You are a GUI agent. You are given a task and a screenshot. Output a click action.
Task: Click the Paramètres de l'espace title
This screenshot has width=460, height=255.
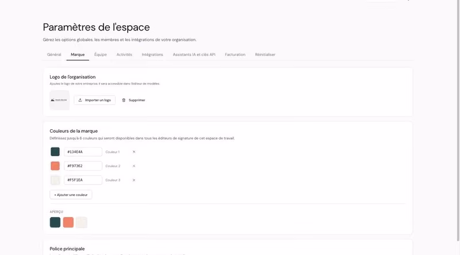tap(96, 27)
